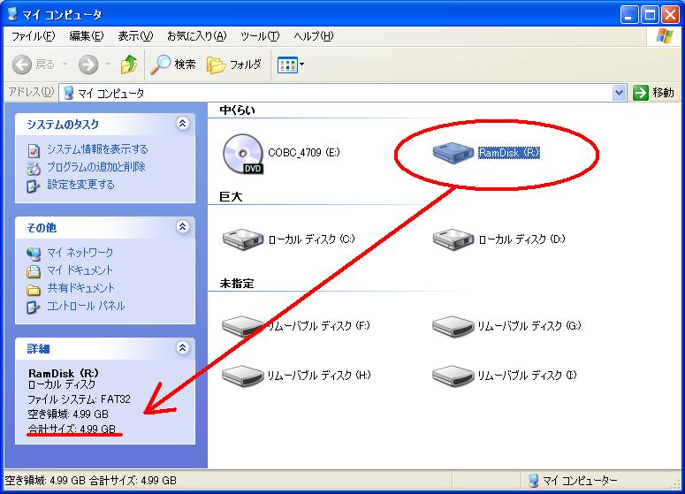Click the Back (戻る) toolbar button
Viewport: 685px width, 494px height.
point(34,65)
